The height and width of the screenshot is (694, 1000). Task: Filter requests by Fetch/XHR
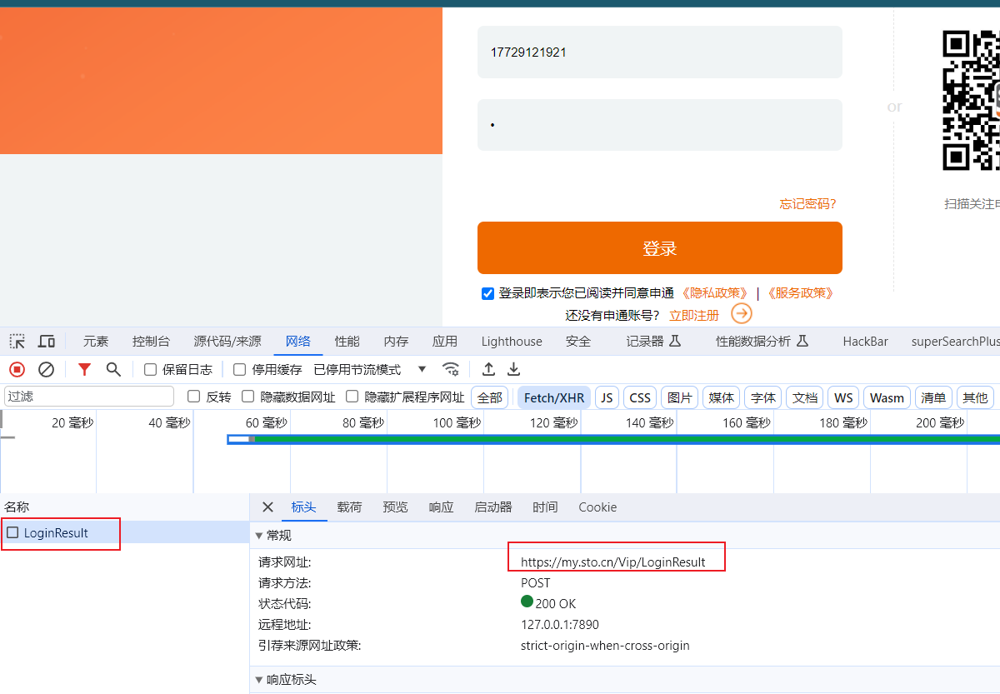pyautogui.click(x=554, y=397)
